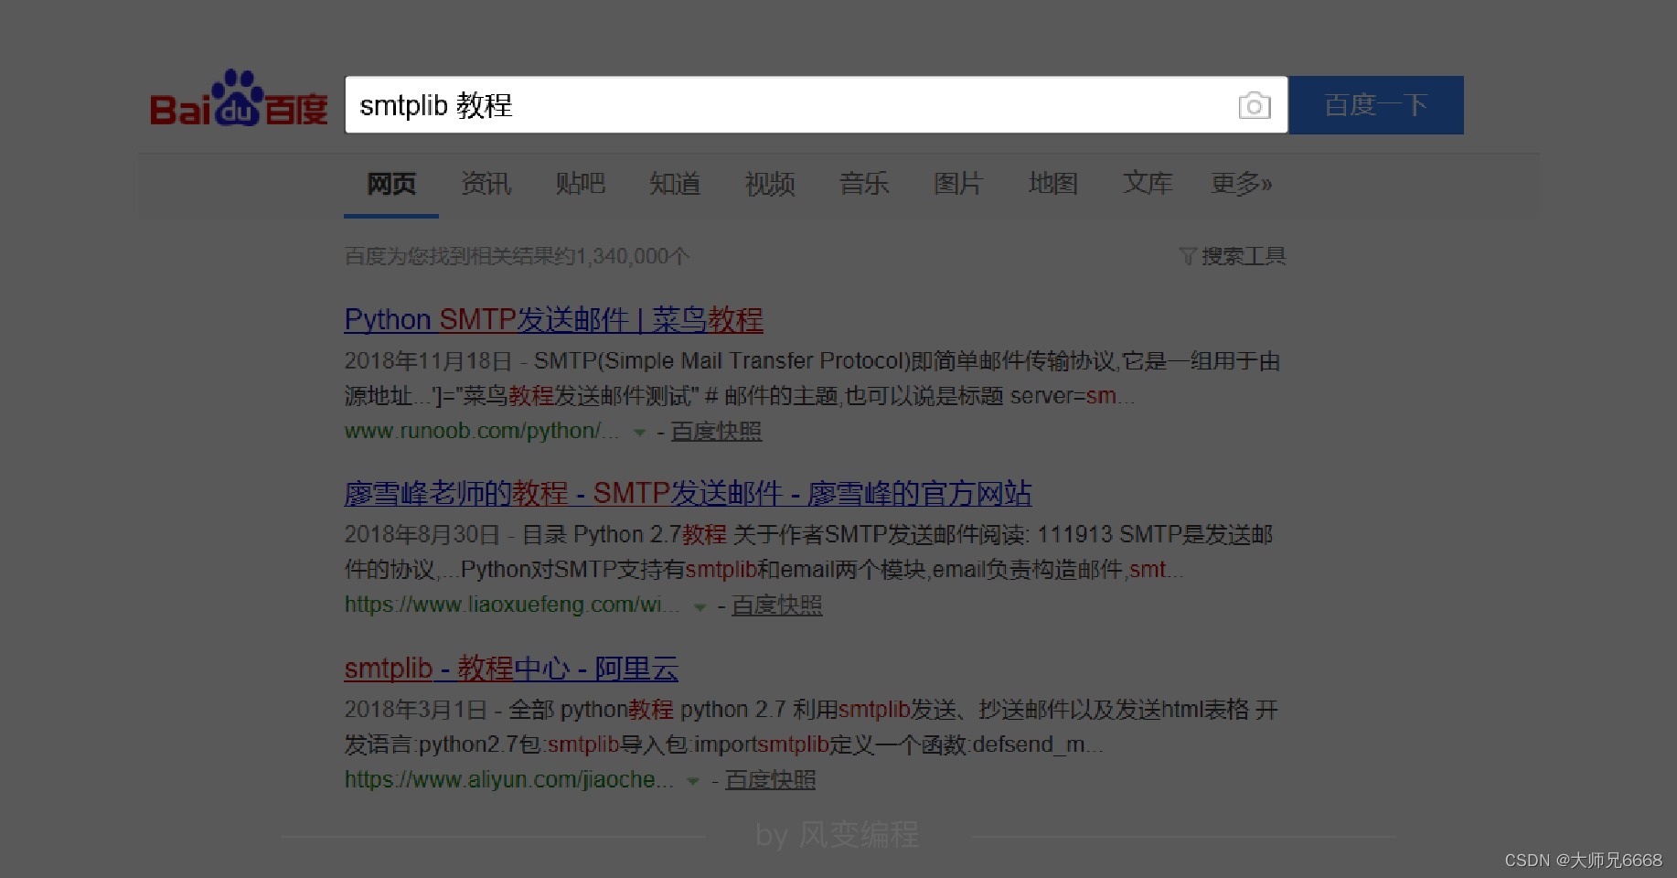Open 廖雪峰老师的教程 SMTP发送邮件 result
The width and height of the screenshot is (1677, 878).
[x=688, y=493]
